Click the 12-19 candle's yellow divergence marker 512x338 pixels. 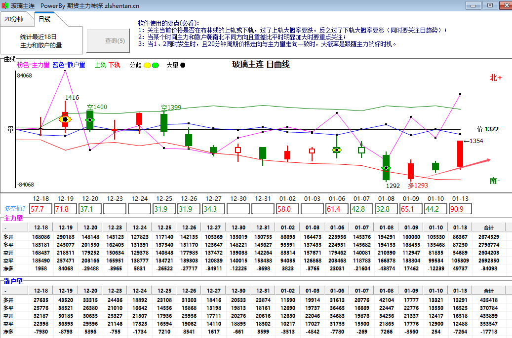pyautogui.click(x=65, y=119)
